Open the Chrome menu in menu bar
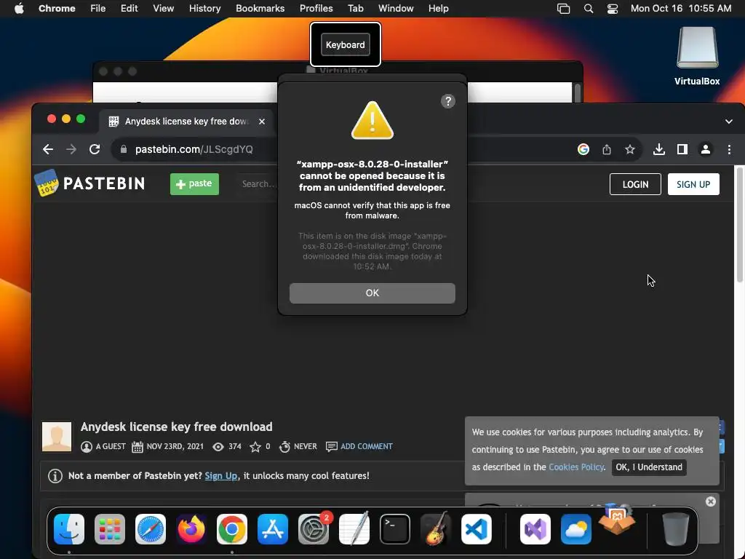Image resolution: width=745 pixels, height=559 pixels. coord(57,9)
